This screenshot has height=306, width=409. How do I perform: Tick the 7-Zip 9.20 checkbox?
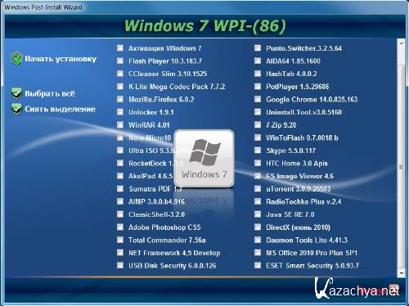click(x=258, y=125)
